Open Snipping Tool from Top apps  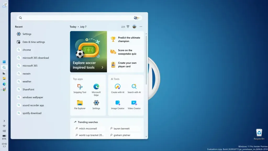pos(80,89)
